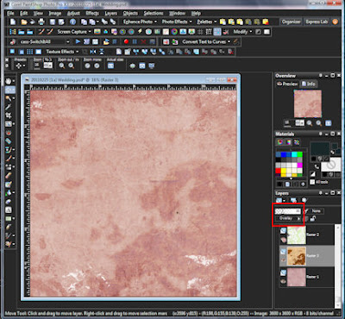Open the Adjust menu
This screenshot has height=319, width=345.
73,13
